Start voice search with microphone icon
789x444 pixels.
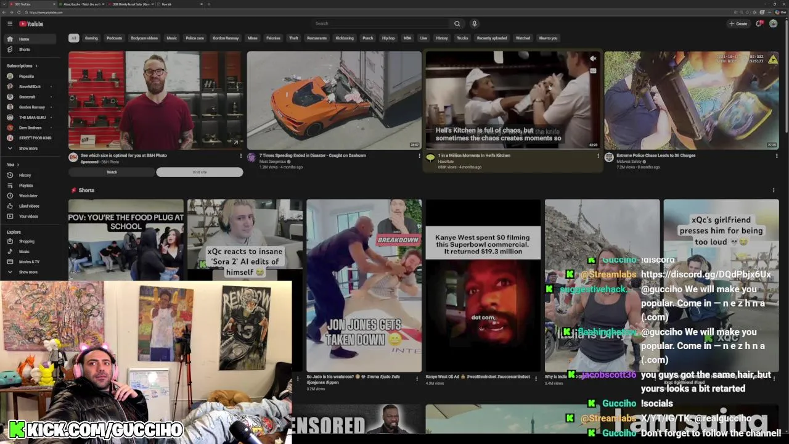(x=474, y=23)
